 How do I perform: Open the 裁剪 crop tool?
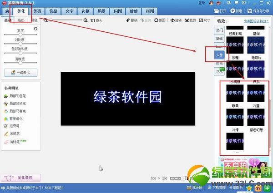(x=190, y=20)
